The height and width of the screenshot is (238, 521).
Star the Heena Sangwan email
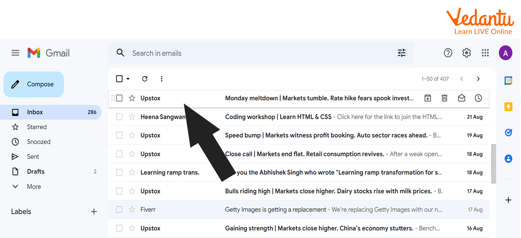pos(132,117)
